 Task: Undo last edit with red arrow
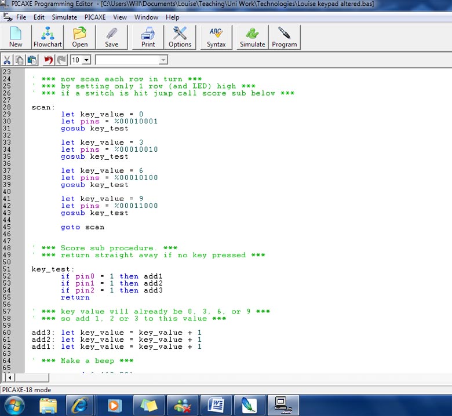49,60
